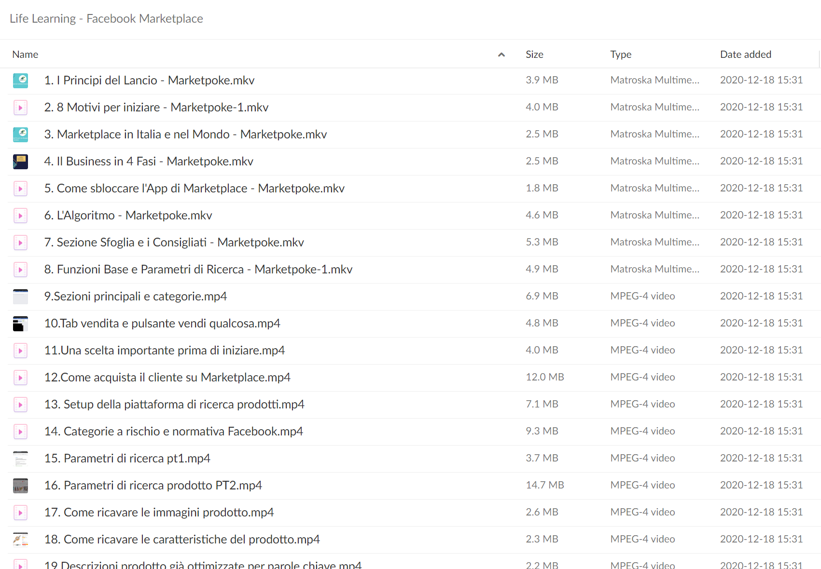Select 17. Come ricavare le immagini prodotto.mp4

(x=159, y=513)
